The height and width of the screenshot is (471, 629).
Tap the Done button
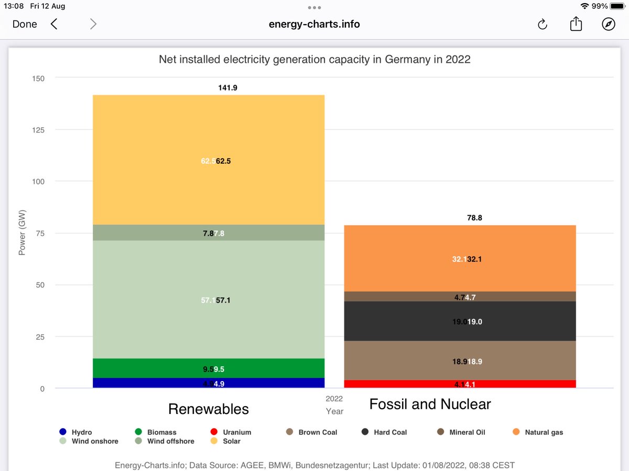pos(25,24)
